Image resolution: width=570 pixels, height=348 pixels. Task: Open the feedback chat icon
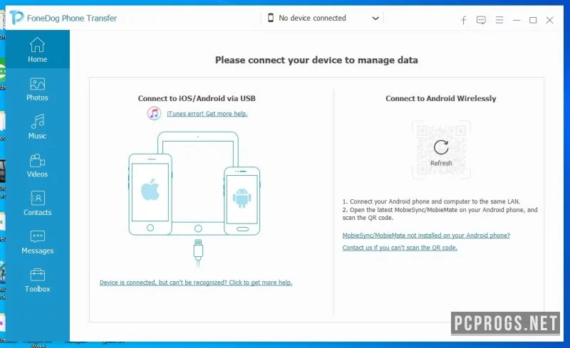pyautogui.click(x=481, y=20)
